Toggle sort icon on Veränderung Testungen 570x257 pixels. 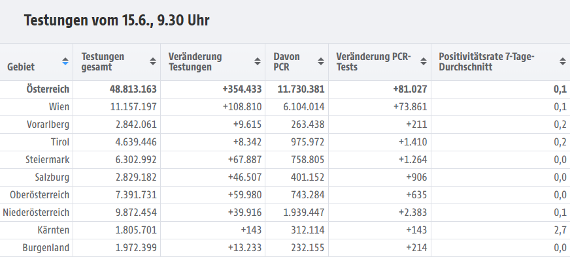coord(258,61)
